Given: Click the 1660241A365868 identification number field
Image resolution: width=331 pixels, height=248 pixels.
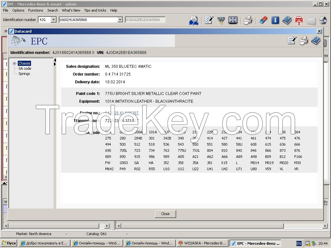Looking at the screenshot, I should (88, 20).
